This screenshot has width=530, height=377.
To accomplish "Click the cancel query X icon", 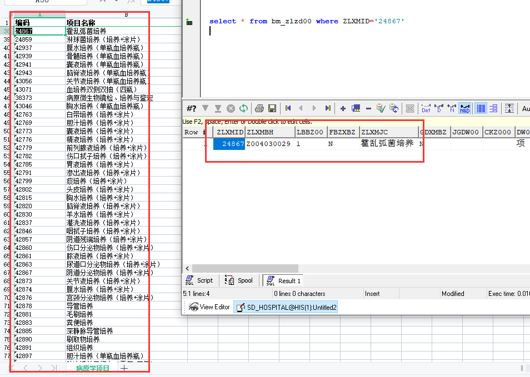I will click(230, 108).
